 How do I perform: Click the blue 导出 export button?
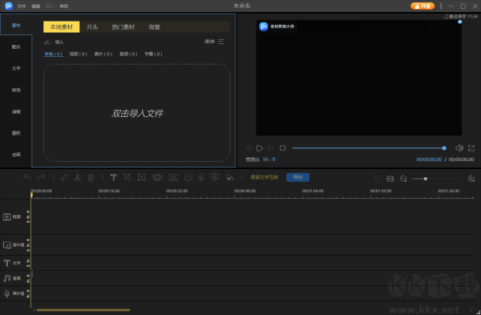297,177
